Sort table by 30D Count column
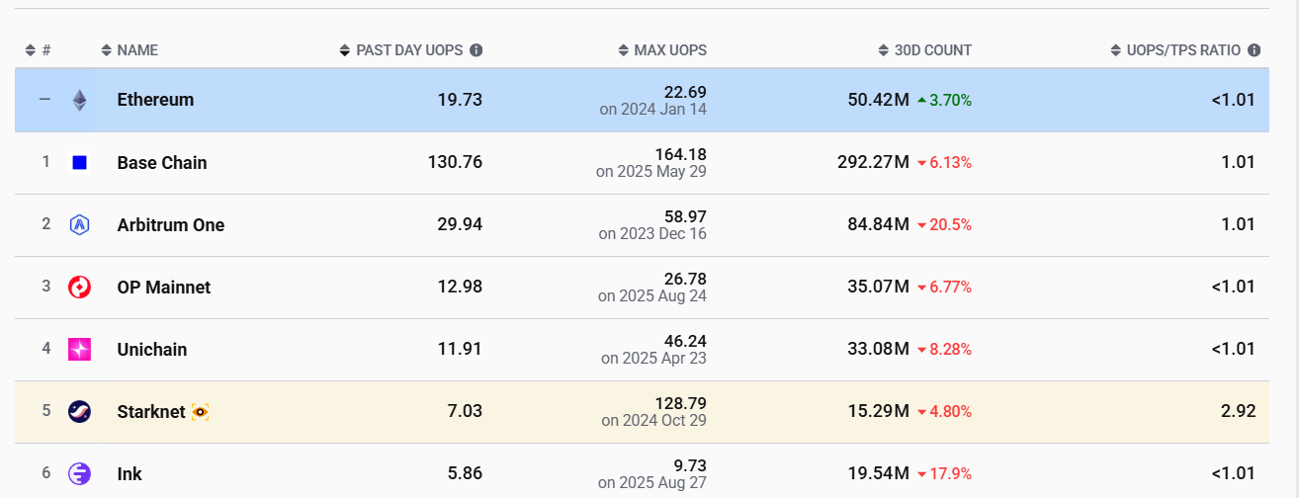The height and width of the screenshot is (498, 1299). 932,50
